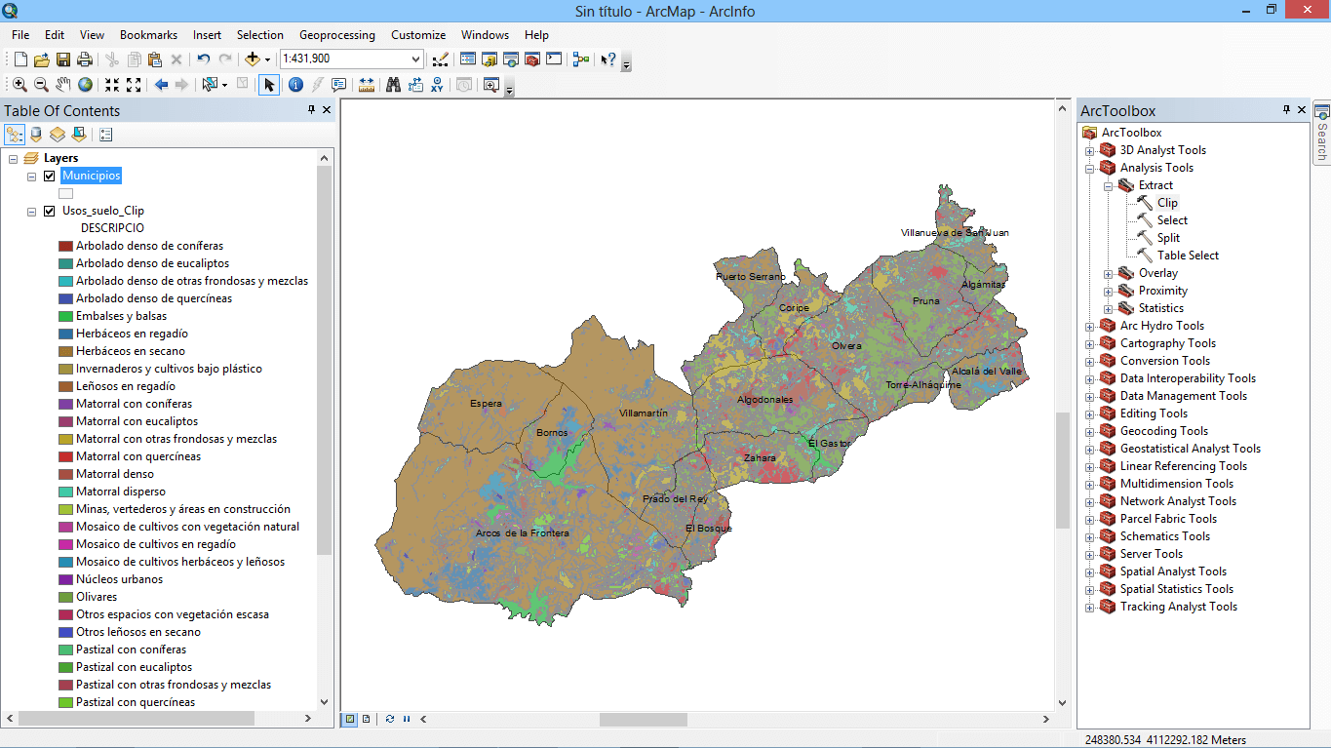This screenshot has height=748, width=1331.
Task: Open the Bookmarks menu
Action: tap(148, 35)
